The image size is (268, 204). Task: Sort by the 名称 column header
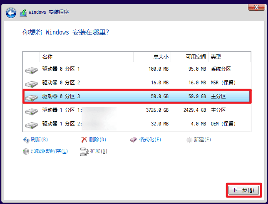pyautogui.click(x=87, y=57)
